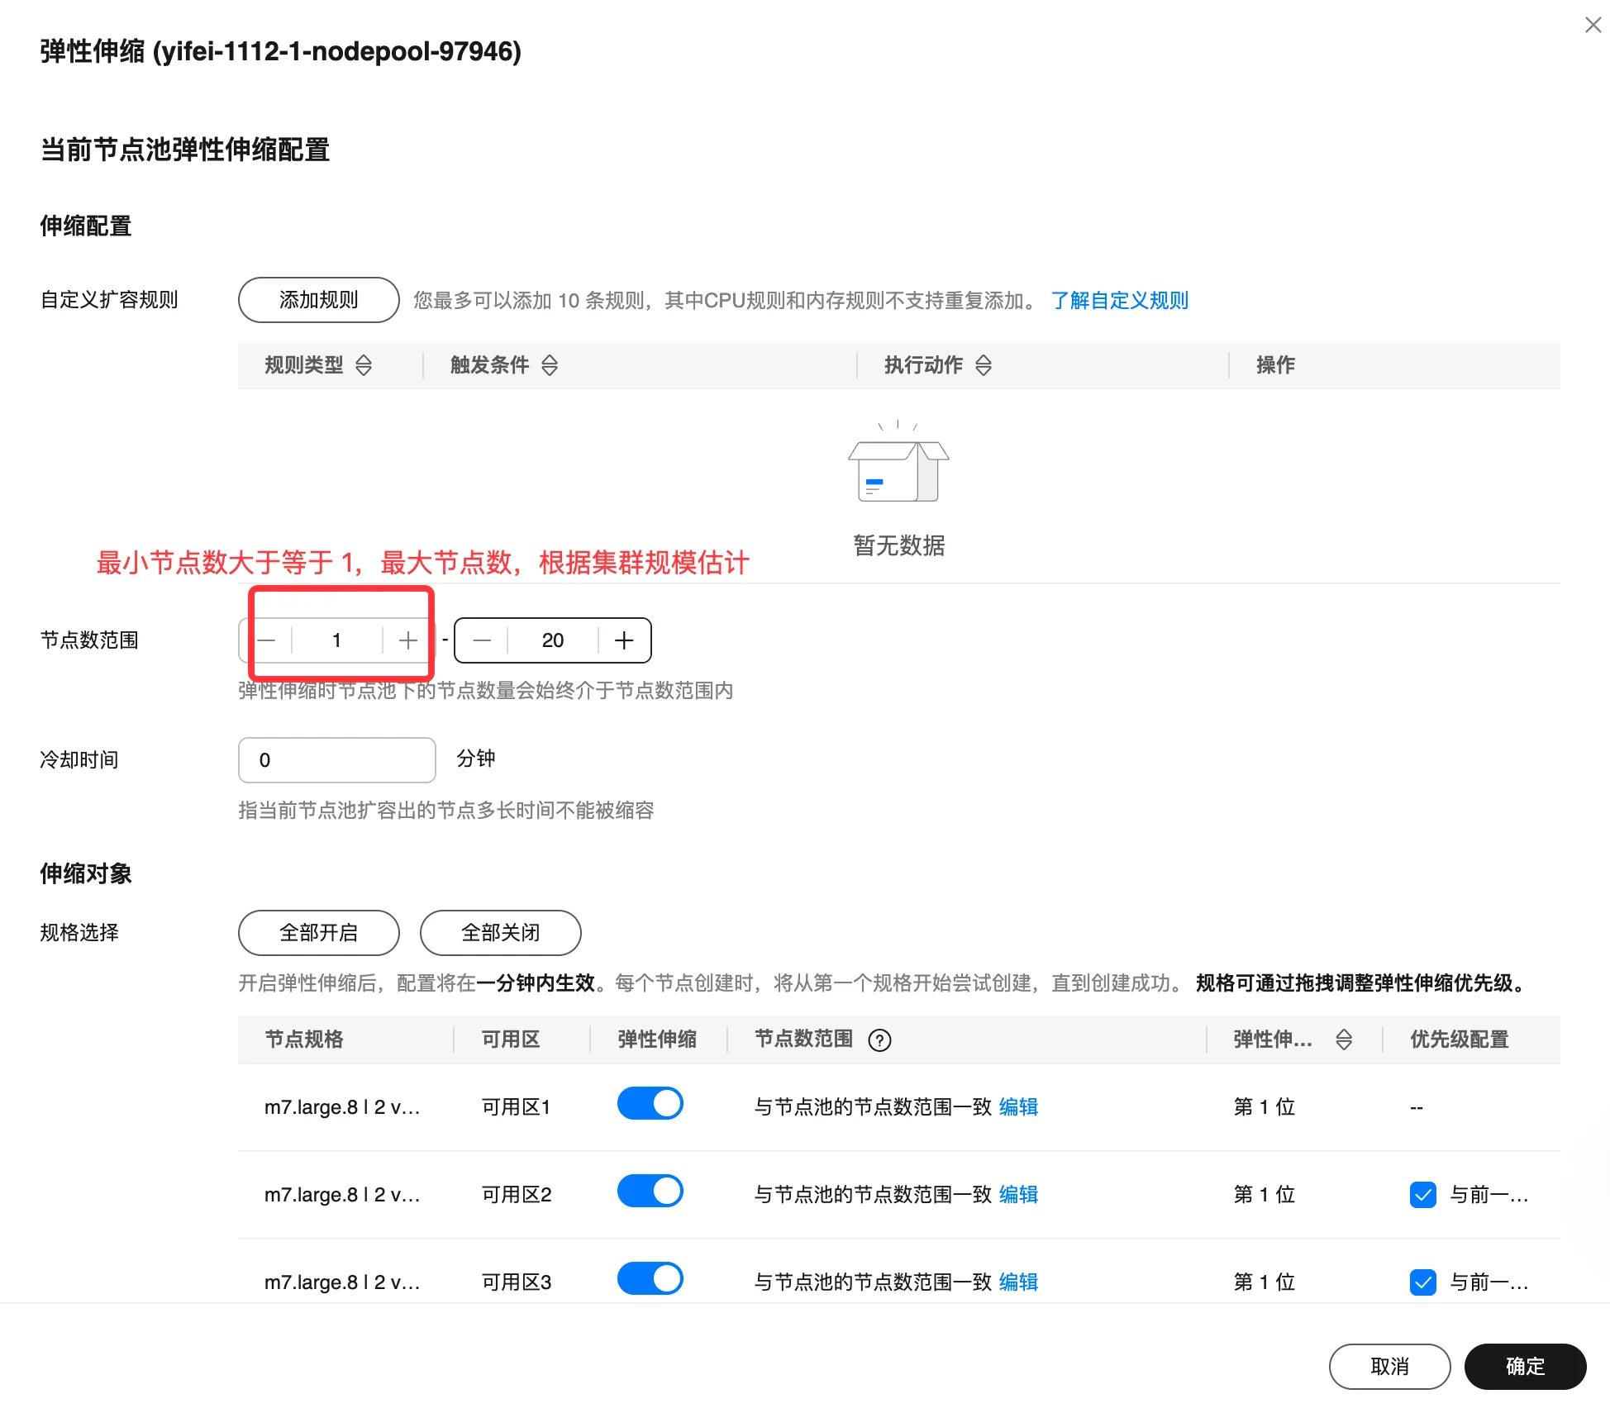The width and height of the screenshot is (1610, 1413).
Task: Focus the 冷却时间 minutes input field
Action: tap(336, 760)
